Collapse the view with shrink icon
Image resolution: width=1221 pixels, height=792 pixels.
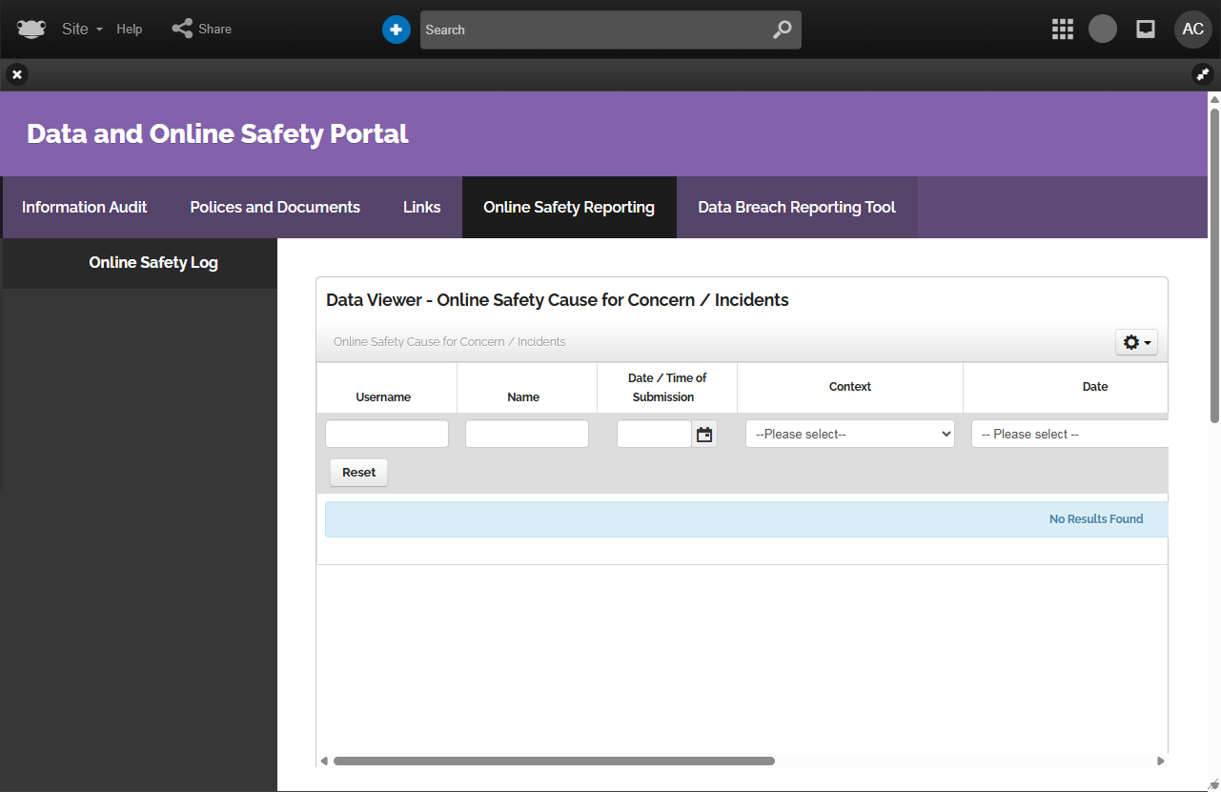pyautogui.click(x=1203, y=74)
